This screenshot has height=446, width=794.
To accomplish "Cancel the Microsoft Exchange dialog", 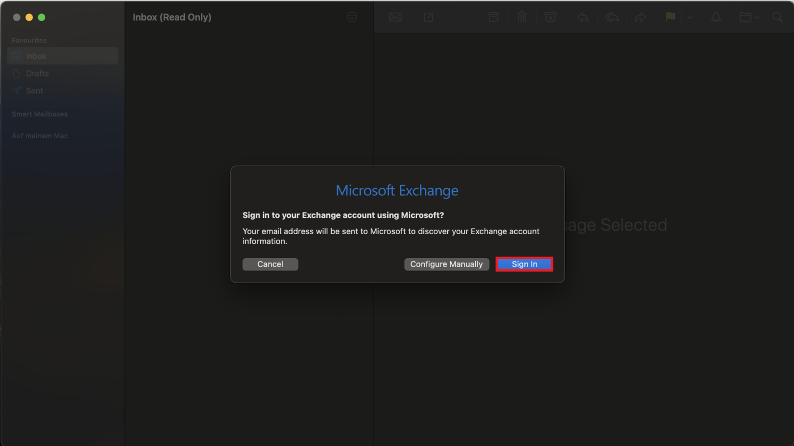I will 270,264.
